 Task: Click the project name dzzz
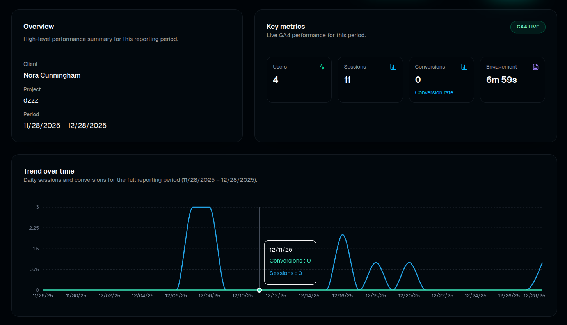tap(31, 100)
